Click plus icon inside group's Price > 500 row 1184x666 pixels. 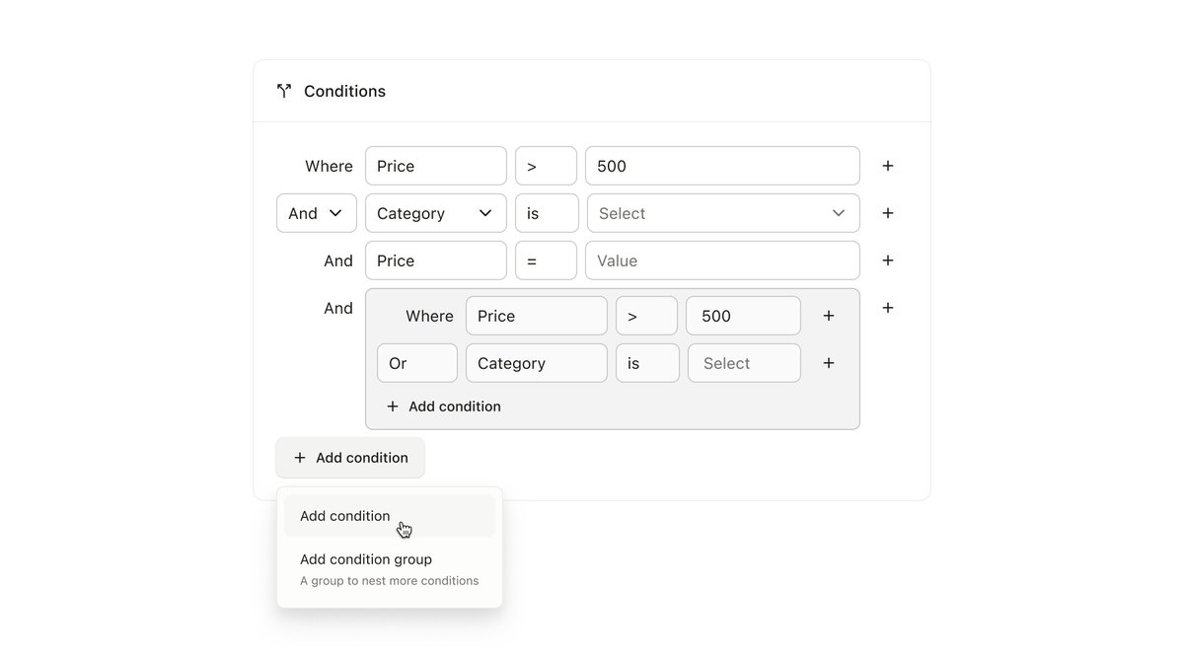tap(829, 316)
